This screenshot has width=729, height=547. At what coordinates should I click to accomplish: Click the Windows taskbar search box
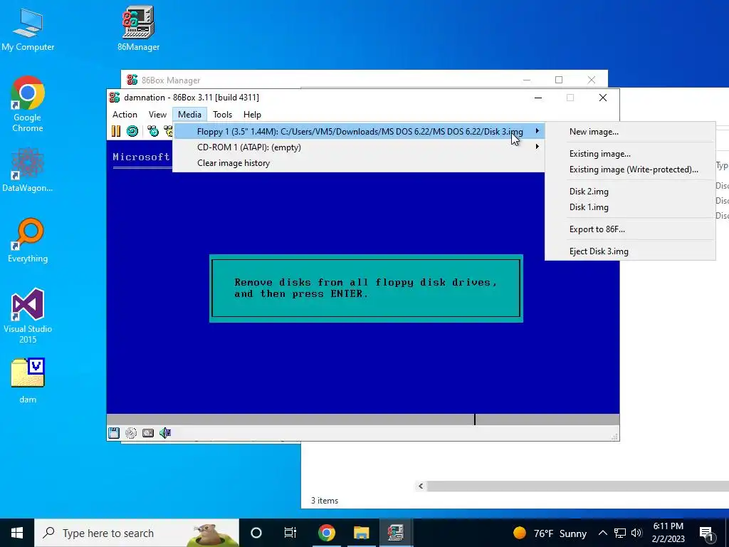click(137, 533)
